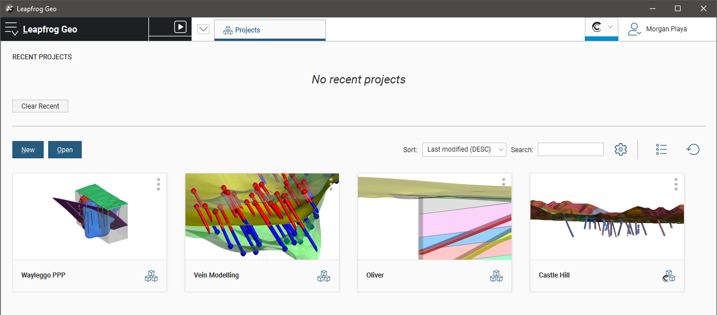This screenshot has width=717, height=315.
Task: Click the Castle Hill project name
Action: coord(555,275)
